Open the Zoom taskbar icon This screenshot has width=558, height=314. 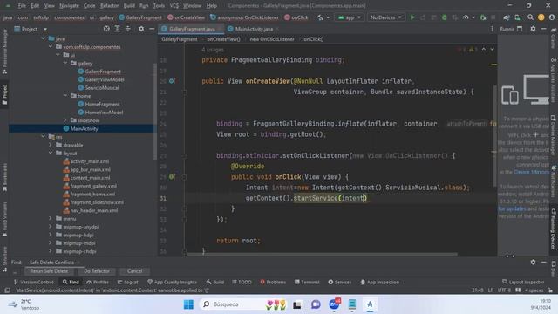[334, 304]
